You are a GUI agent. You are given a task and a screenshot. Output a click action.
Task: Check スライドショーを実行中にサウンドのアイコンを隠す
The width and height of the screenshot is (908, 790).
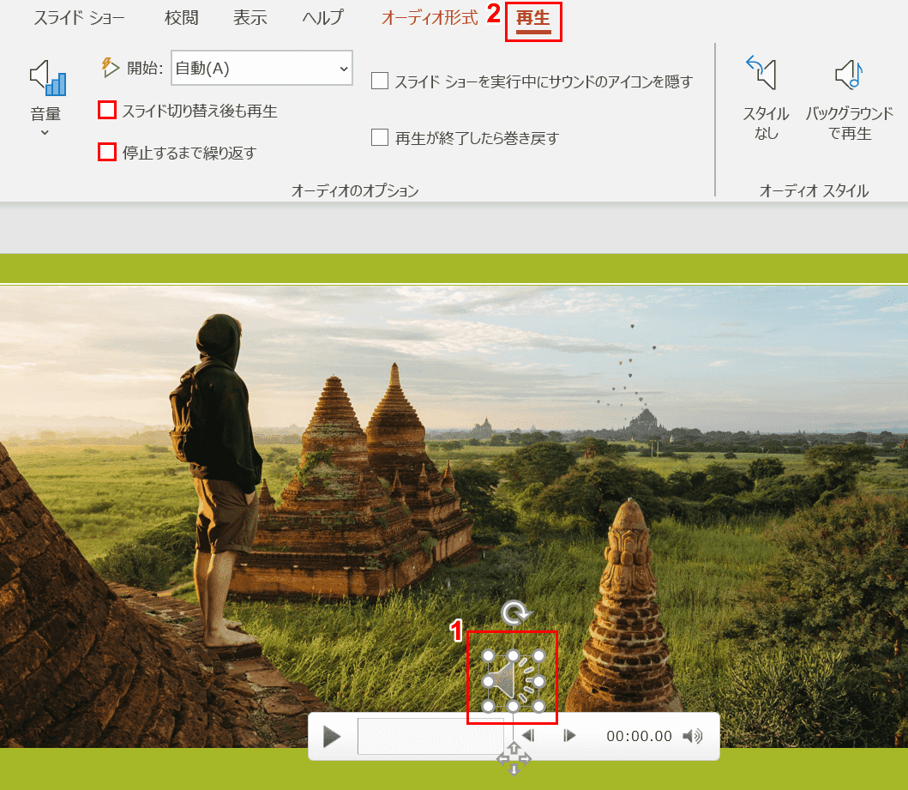click(380, 81)
